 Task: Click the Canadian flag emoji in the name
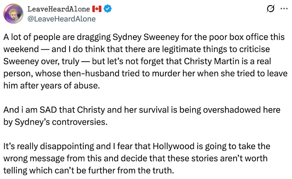[97, 9]
